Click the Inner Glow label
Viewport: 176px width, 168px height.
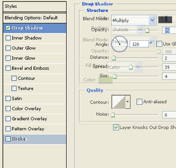click(24, 58)
